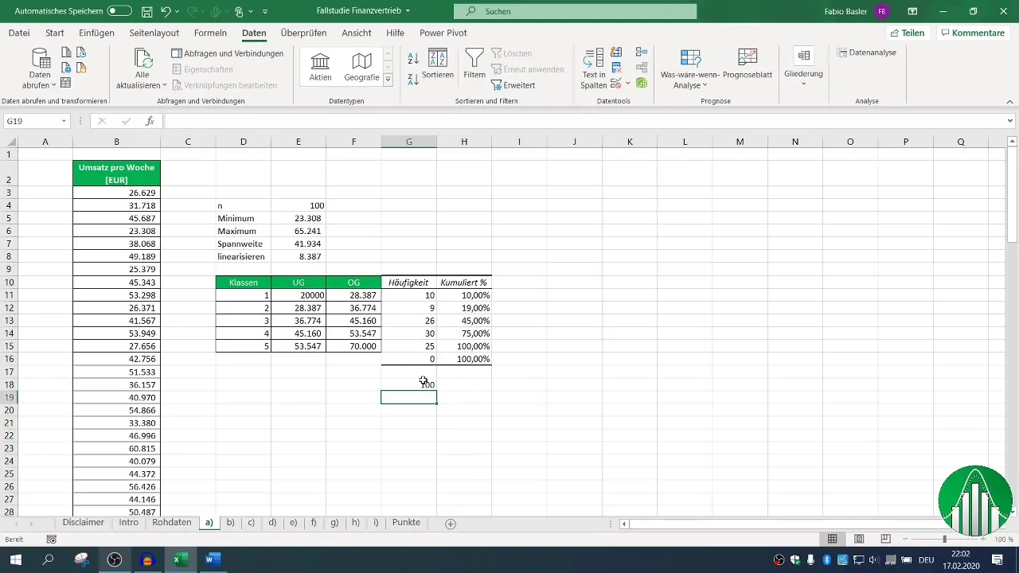Click the Filtern funnel icon
The height and width of the screenshot is (573, 1019).
[474, 57]
